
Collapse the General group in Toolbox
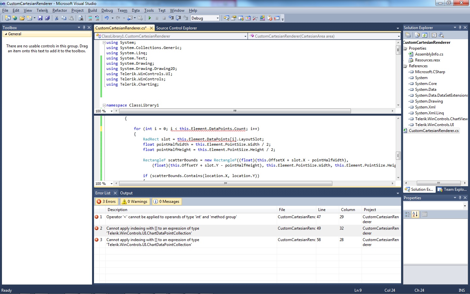(6, 34)
